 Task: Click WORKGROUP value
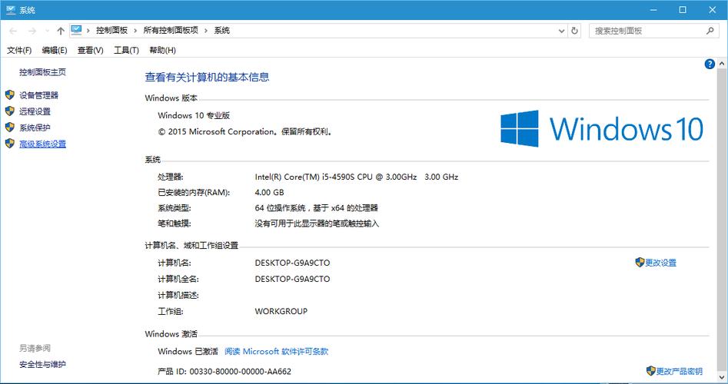[281, 312]
